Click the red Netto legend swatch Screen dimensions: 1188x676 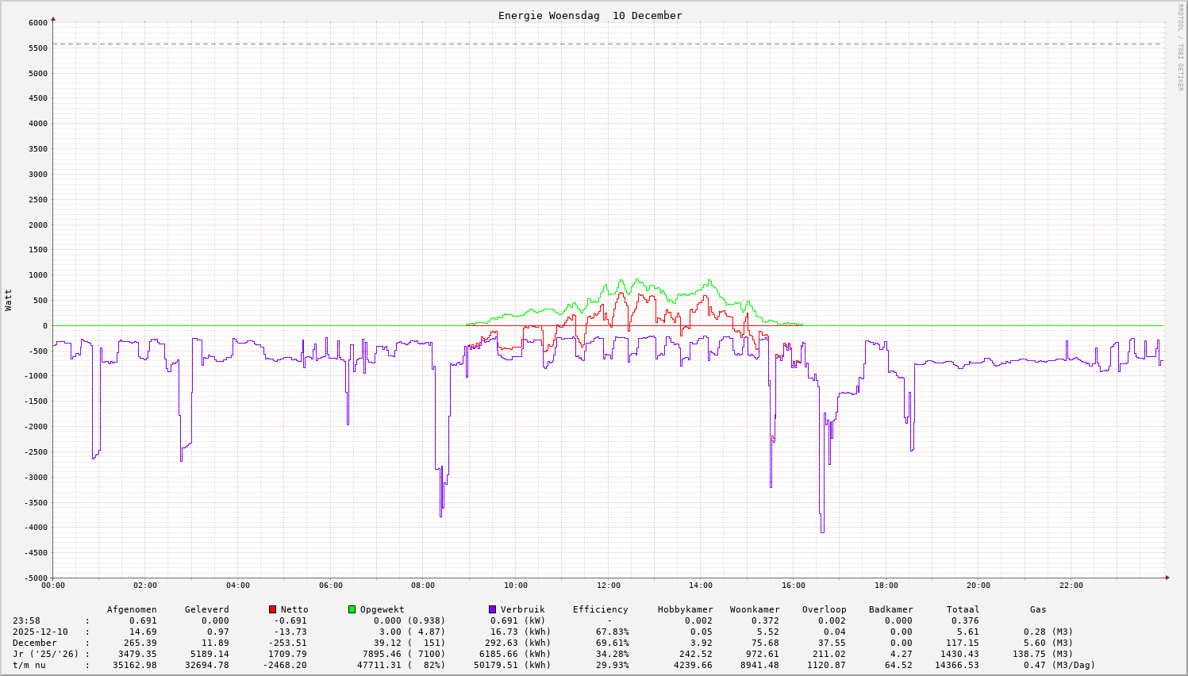[273, 609]
